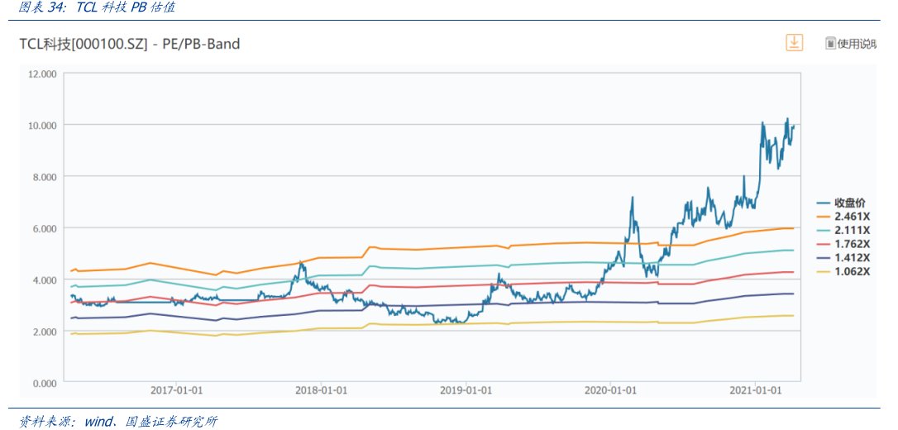Image resolution: width=898 pixels, height=430 pixels.
Task: Click the 6.000 y-axis value
Action: (x=45, y=228)
